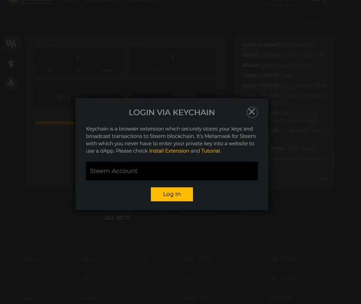Click Send in the chat panel
Viewport: 361px width, 304px height.
tap(322, 179)
